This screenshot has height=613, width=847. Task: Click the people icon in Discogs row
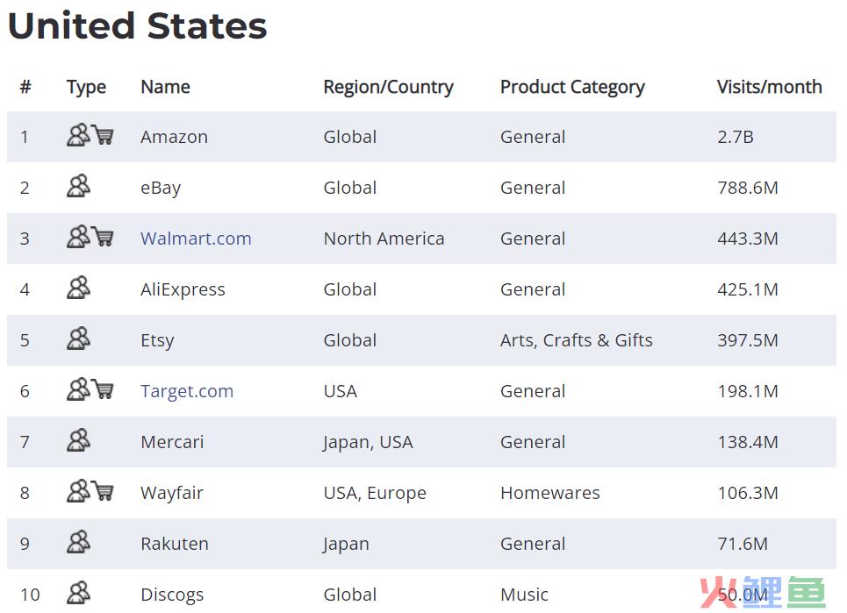click(78, 593)
